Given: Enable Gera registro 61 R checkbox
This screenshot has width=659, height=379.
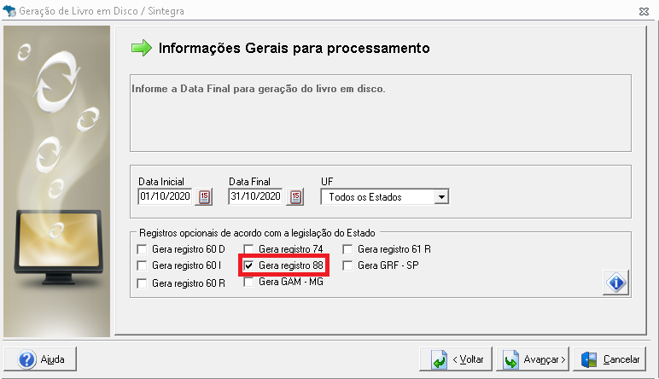Looking at the screenshot, I should [x=347, y=249].
